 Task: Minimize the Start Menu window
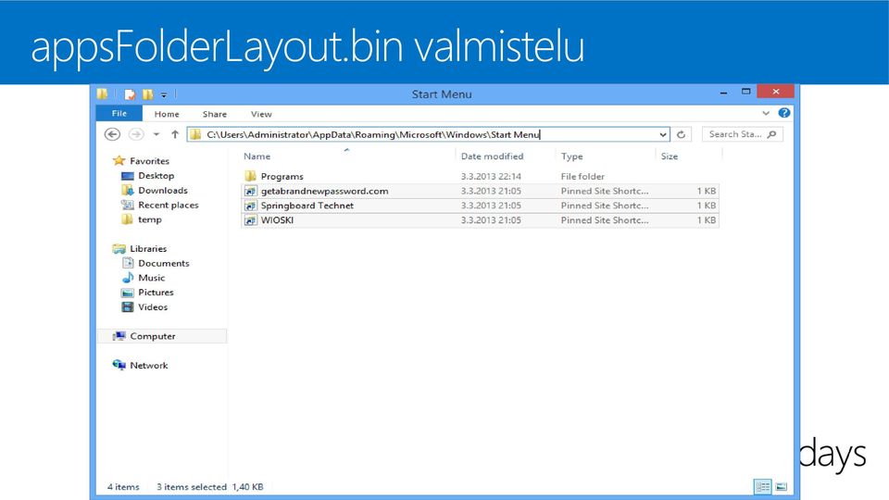pyautogui.click(x=723, y=93)
